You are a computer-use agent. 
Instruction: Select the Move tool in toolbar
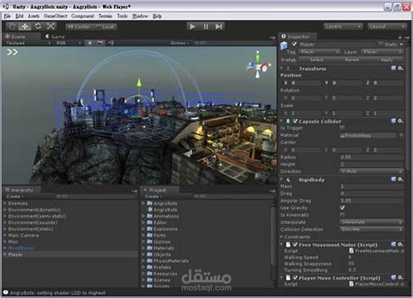(25, 27)
